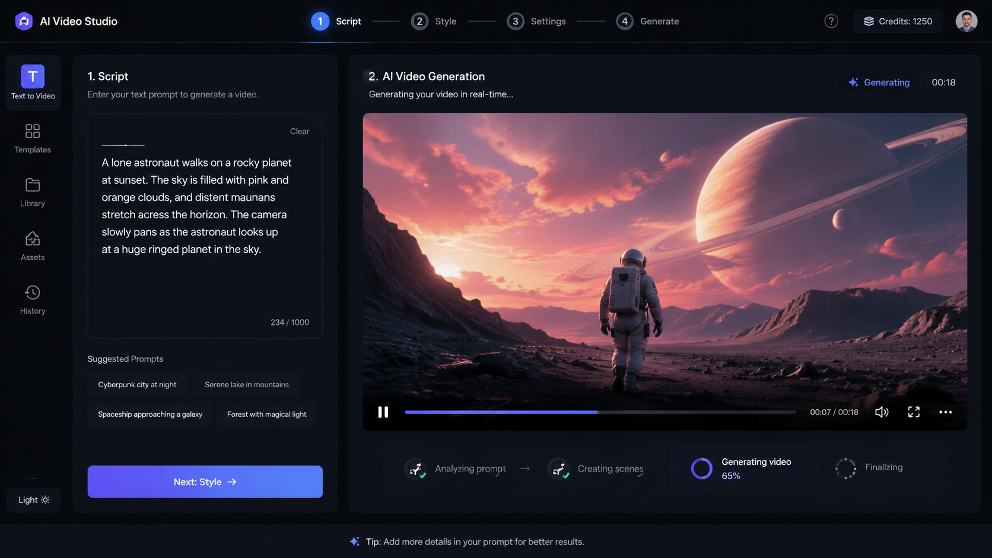Open the video more options menu
The width and height of the screenshot is (992, 558).
(946, 412)
